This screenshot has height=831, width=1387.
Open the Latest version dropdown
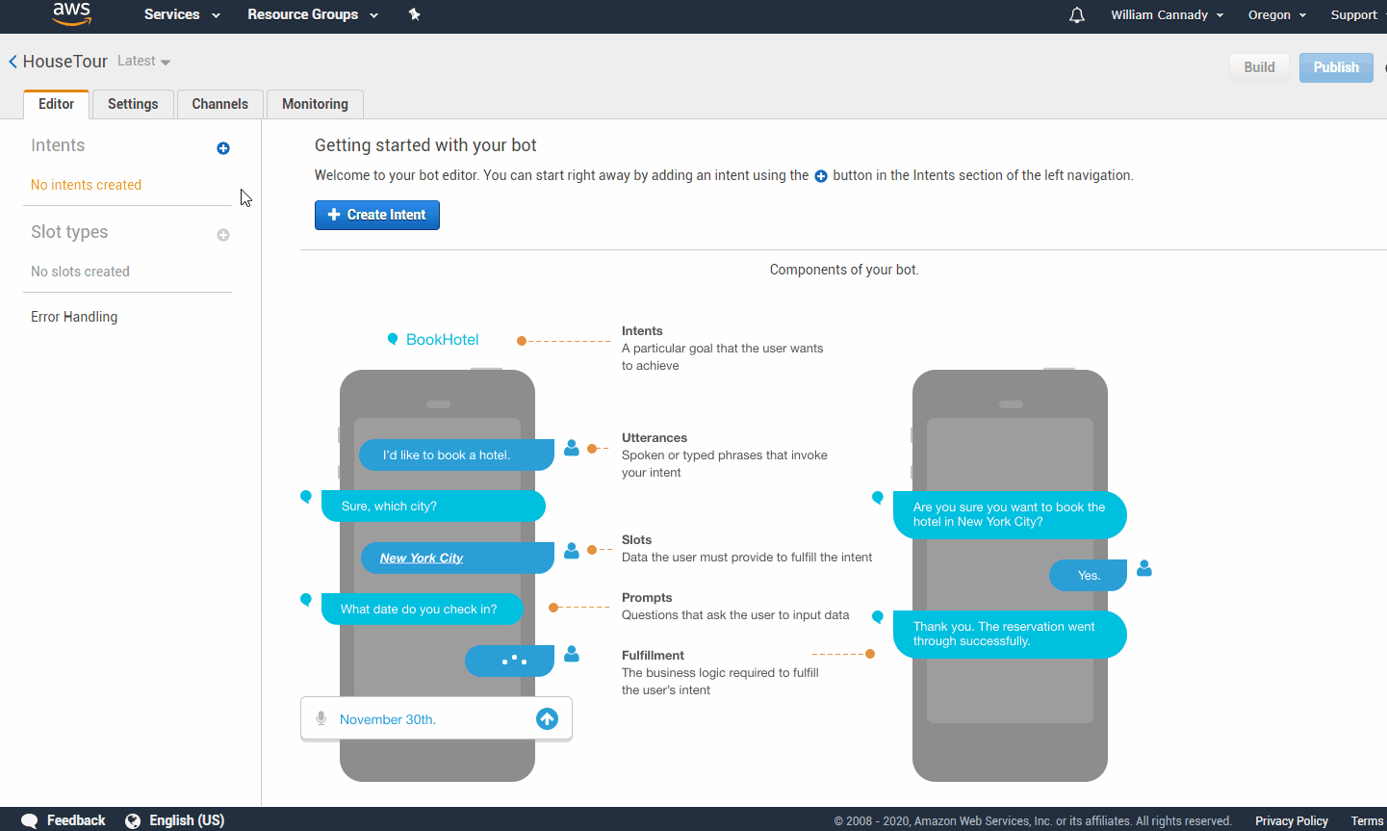pyautogui.click(x=144, y=61)
